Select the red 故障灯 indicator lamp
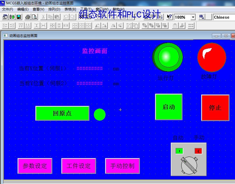Screen dimensions: 235x184 pos(212,57)
